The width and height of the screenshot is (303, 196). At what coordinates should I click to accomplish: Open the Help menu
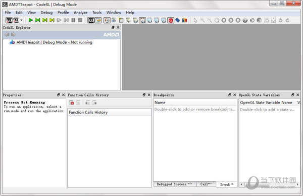[130, 13]
